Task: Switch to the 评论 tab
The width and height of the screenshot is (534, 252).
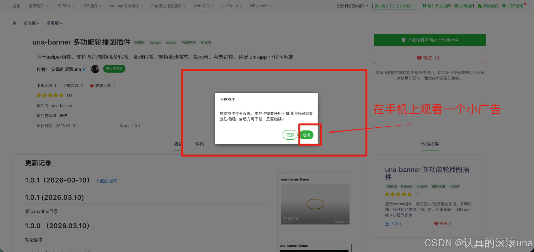Action: coord(199,144)
